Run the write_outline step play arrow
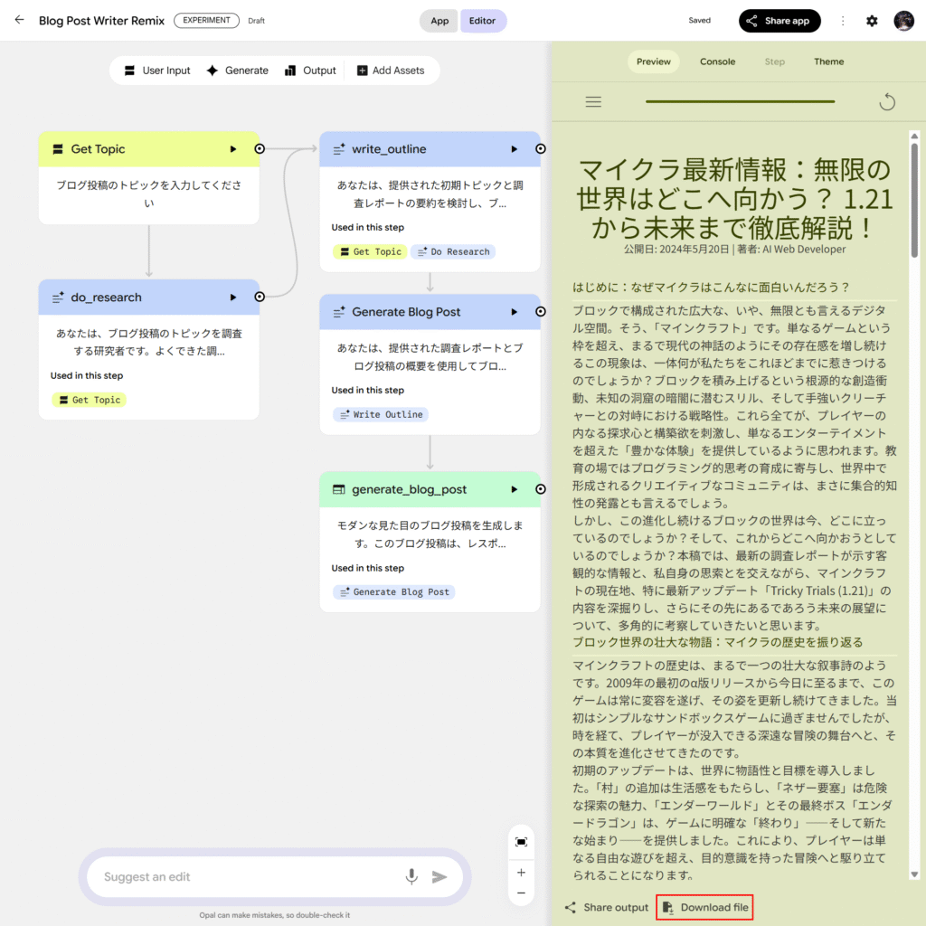Viewport: 926px width, 926px height. point(515,149)
